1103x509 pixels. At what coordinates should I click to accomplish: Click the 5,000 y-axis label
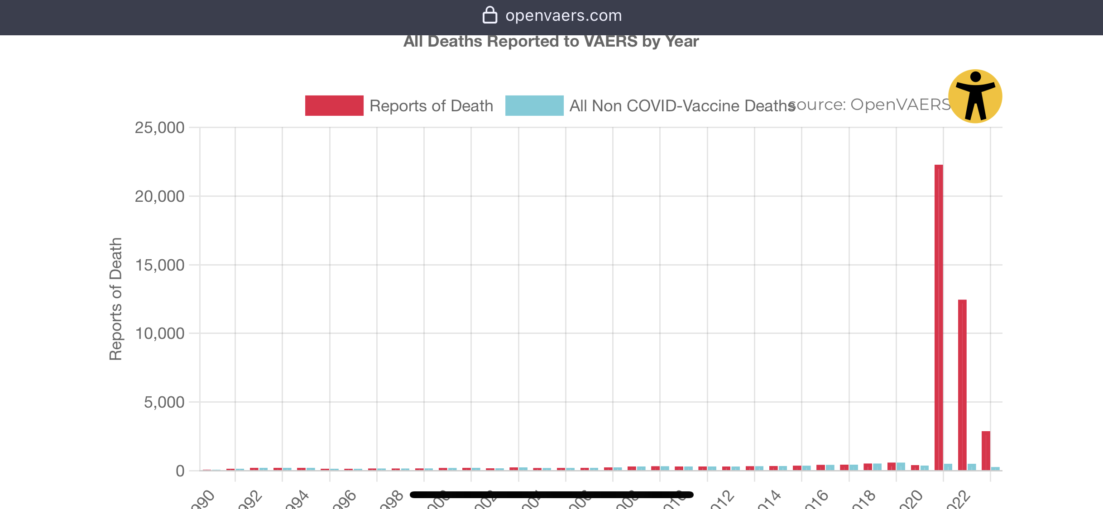[164, 402]
